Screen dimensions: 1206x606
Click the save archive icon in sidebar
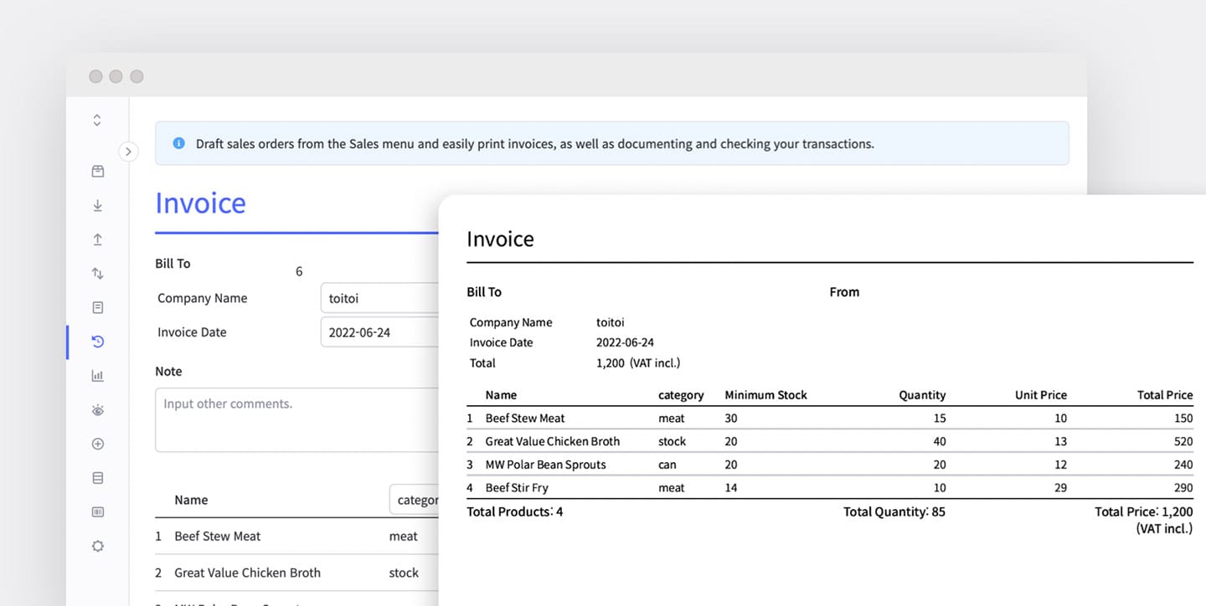(97, 171)
